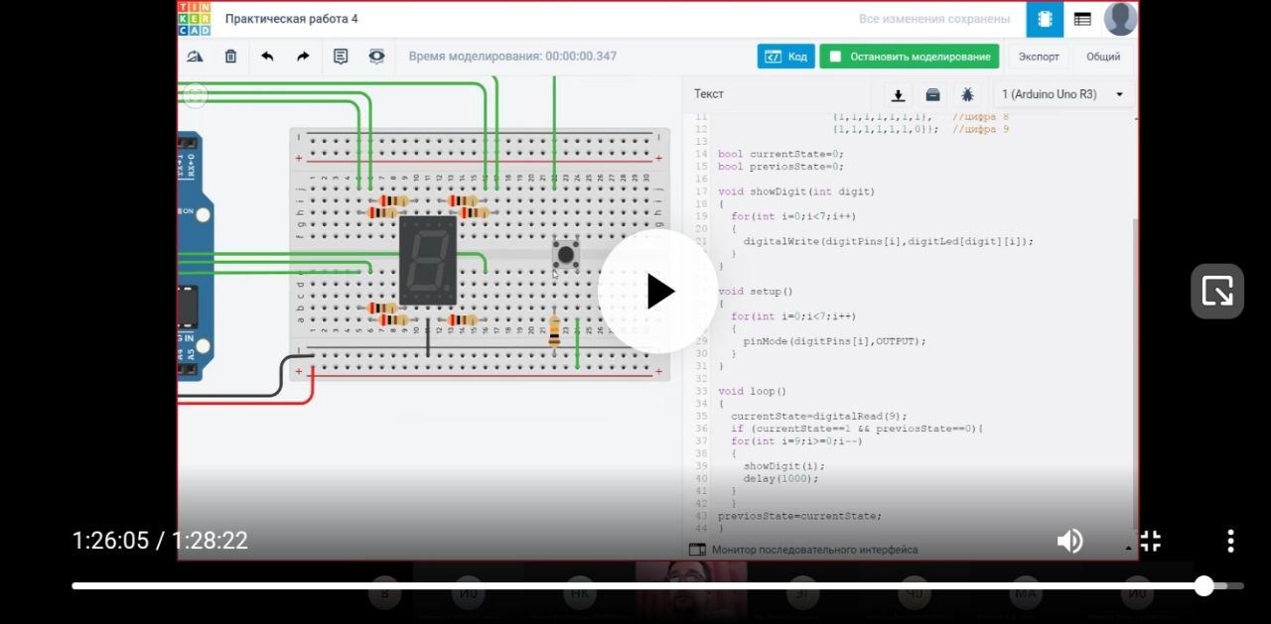1271x624 pixels.
Task: Click the pushbutton on the breadboard
Action: pyautogui.click(x=566, y=255)
